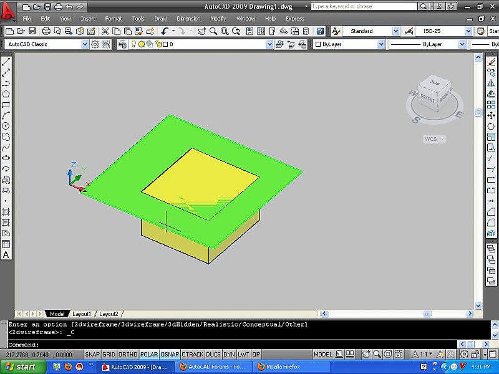Select the Circle draw tool
This screenshot has width=499, height=374.
[6, 126]
